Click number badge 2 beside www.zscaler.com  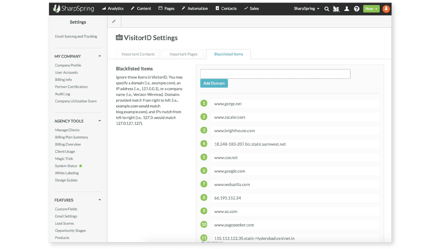(x=204, y=117)
